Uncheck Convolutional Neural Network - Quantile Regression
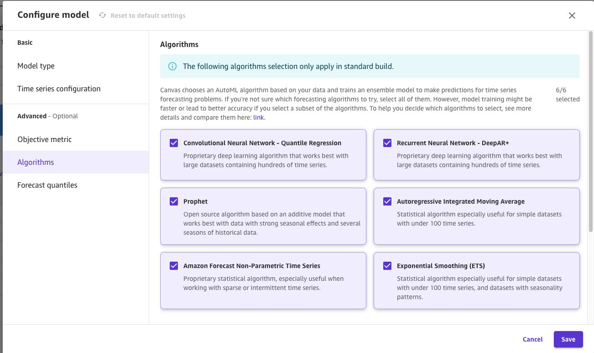Screen dimensions: 594x353 tap(174, 143)
